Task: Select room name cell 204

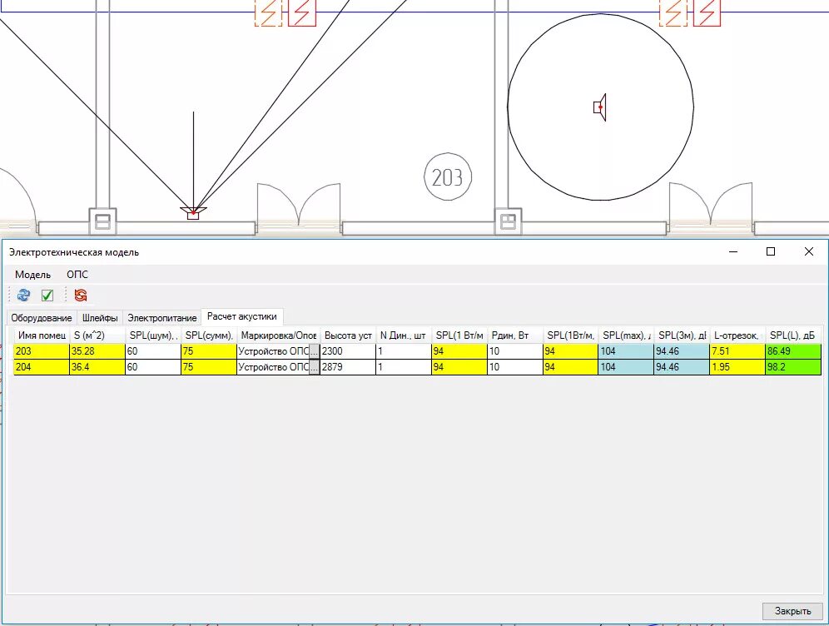Action: 42,367
